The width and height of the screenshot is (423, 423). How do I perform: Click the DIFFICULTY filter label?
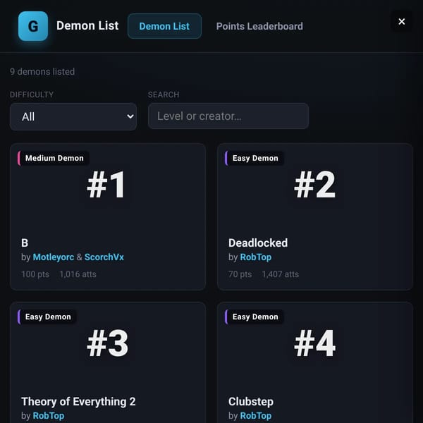click(32, 94)
